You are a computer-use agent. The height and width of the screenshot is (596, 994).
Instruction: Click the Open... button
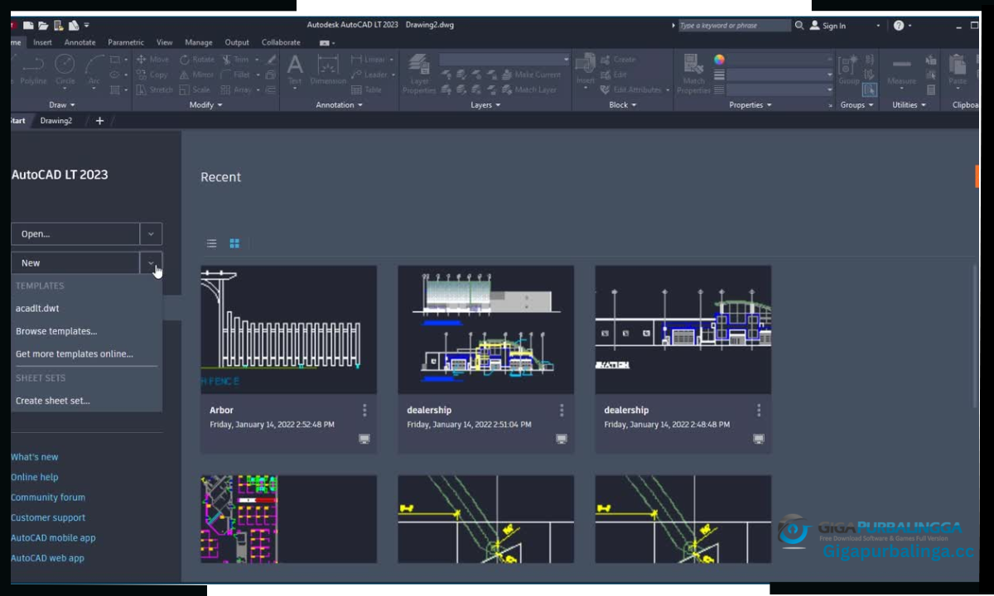pos(75,234)
